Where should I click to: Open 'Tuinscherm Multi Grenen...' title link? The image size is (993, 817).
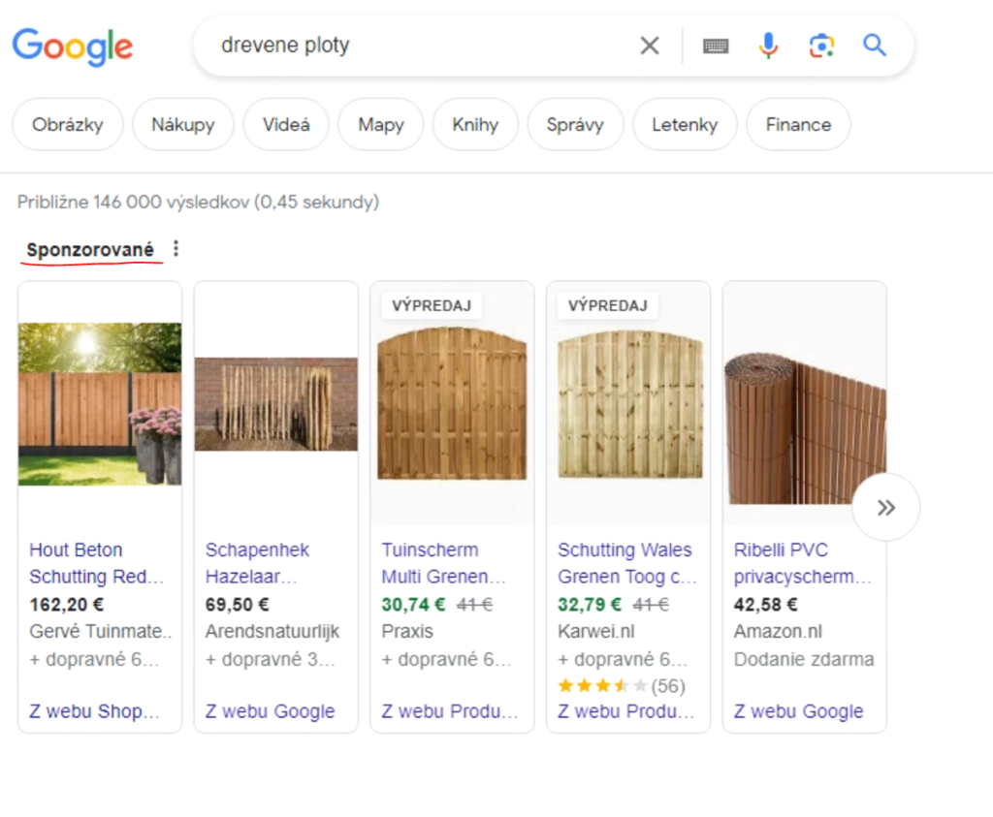pos(443,563)
